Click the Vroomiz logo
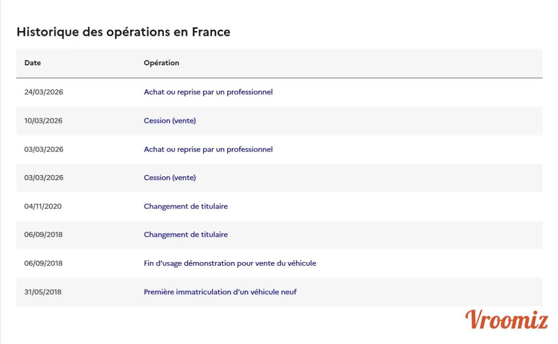Viewport: 558px width, 344px height. pyautogui.click(x=506, y=320)
